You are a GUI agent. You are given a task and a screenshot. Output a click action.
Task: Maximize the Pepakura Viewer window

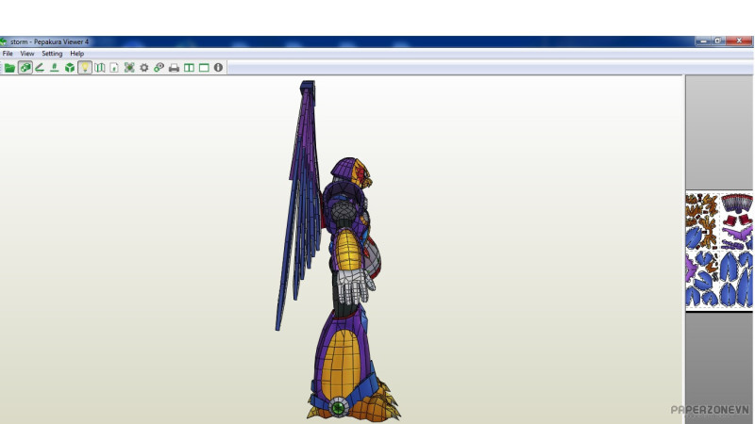point(717,41)
